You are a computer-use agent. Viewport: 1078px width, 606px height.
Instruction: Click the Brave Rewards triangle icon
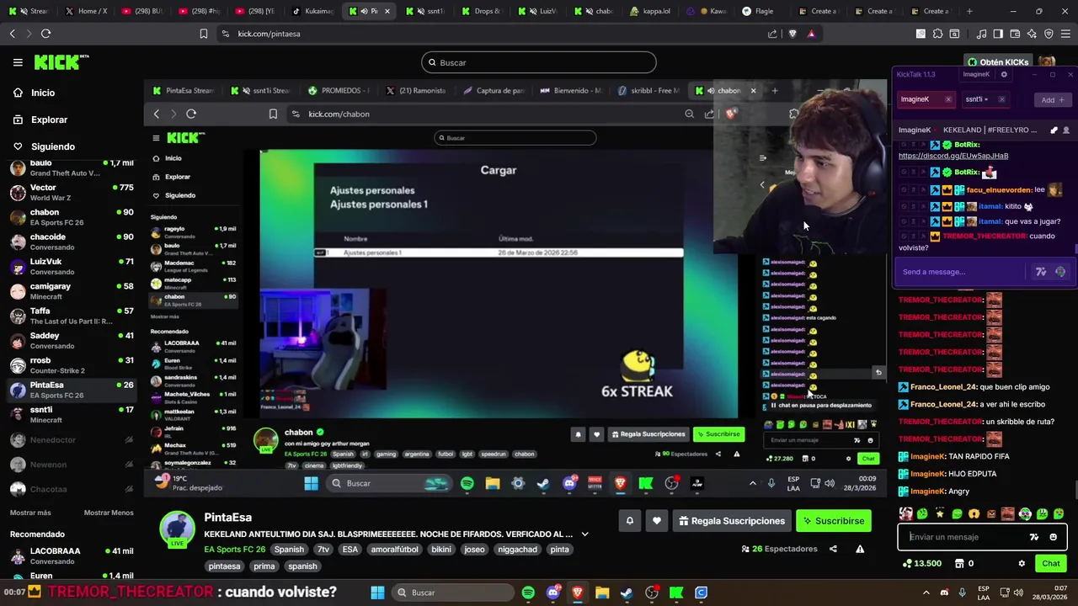(811, 34)
